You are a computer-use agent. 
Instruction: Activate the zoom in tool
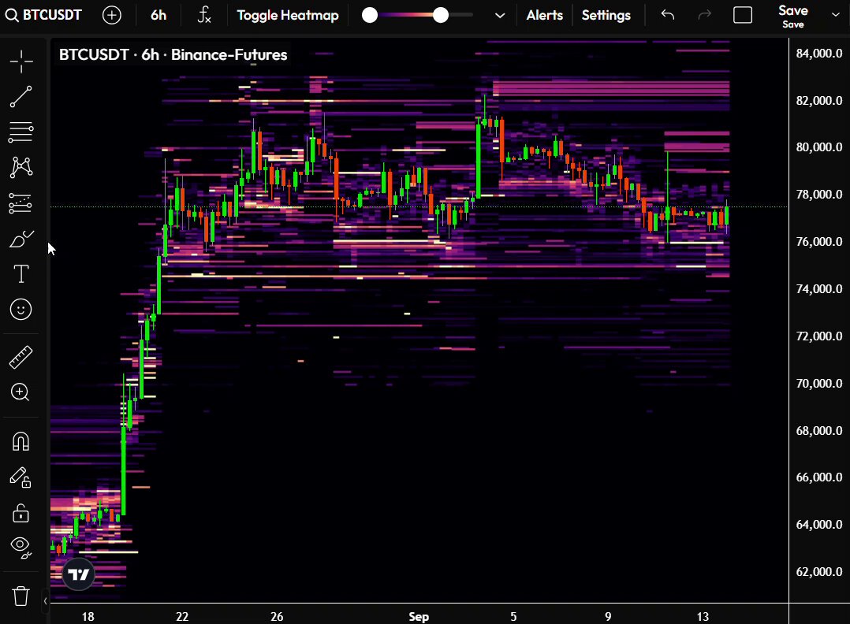point(21,392)
